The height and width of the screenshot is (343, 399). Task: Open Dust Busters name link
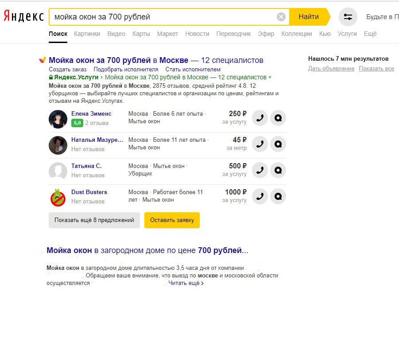(x=89, y=192)
